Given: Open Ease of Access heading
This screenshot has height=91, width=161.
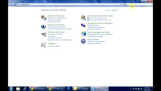Looking at the screenshot, I should pyautogui.click(x=93, y=39).
